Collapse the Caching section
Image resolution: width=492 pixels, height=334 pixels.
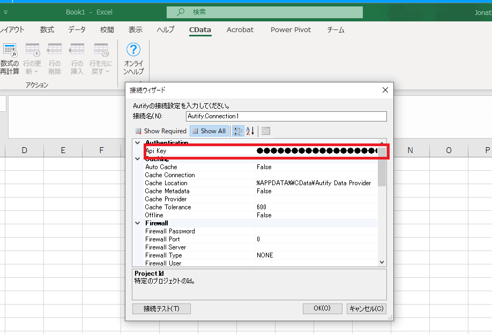(138, 159)
